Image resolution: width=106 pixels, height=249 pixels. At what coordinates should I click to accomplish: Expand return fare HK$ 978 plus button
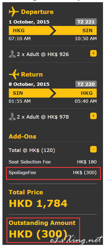point(93,116)
